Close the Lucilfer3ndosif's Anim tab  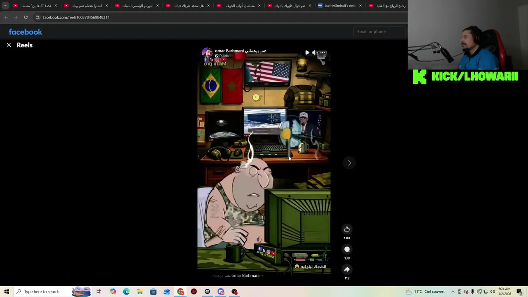point(361,6)
